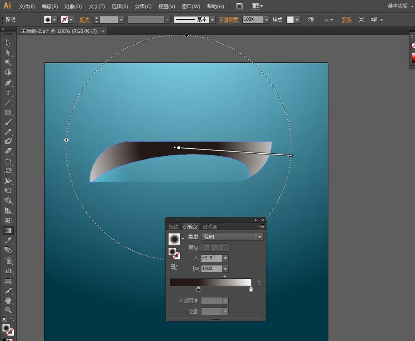
Task: Open the Window menu (窗口)
Action: pyautogui.click(x=191, y=6)
